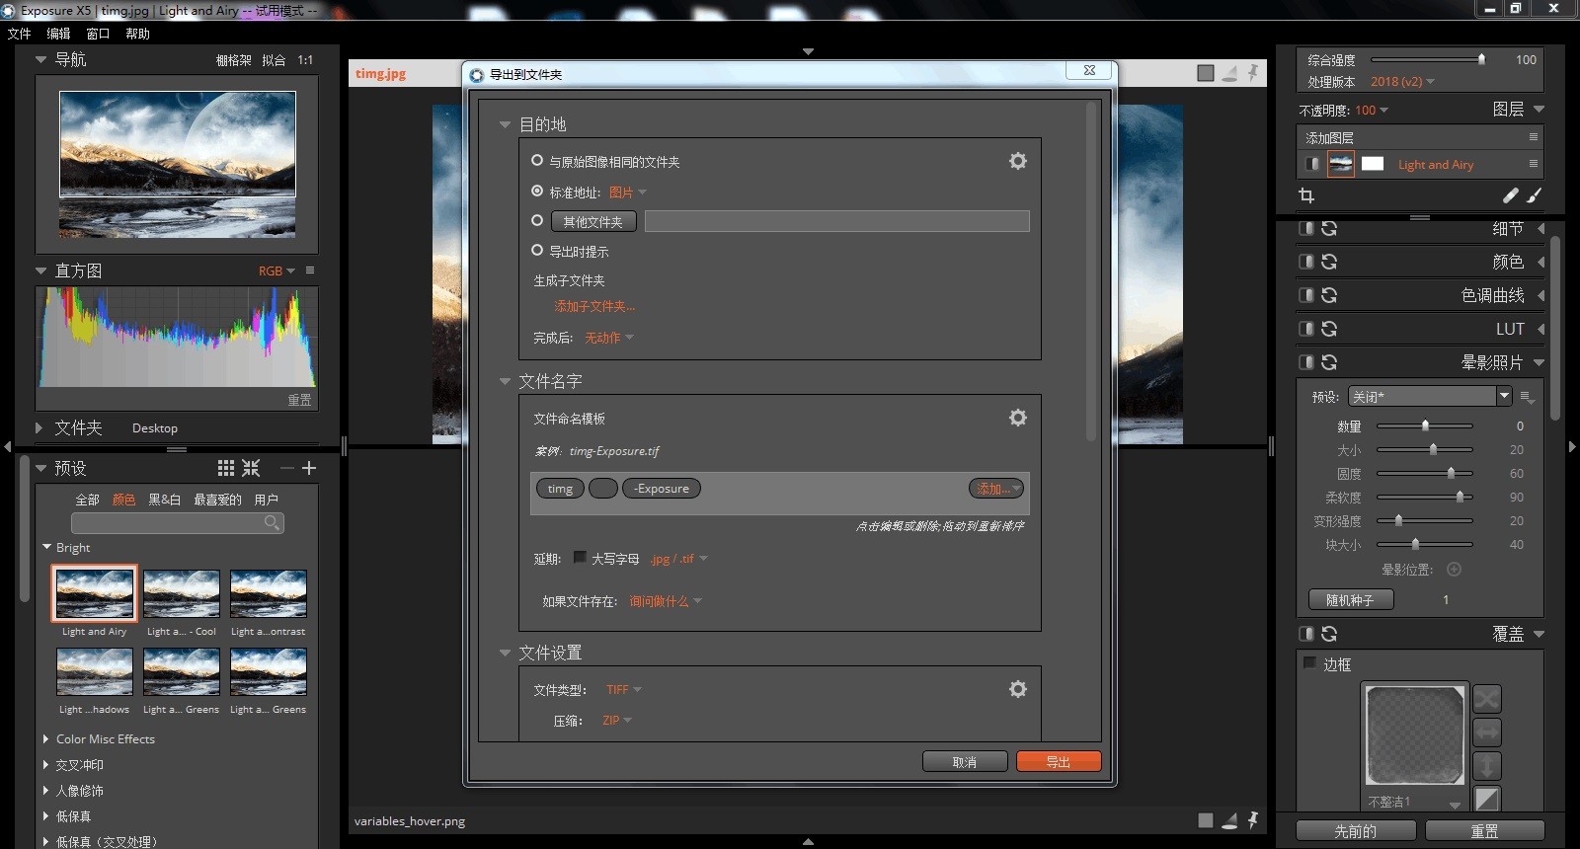Click the 综合强度 overall intensity slider
1580x849 pixels.
click(1427, 59)
